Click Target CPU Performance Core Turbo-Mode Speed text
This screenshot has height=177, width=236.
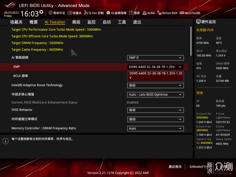click(56, 29)
